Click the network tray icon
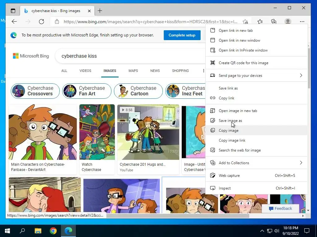Image resolution: width=317 pixels, height=237 pixels. (270, 231)
